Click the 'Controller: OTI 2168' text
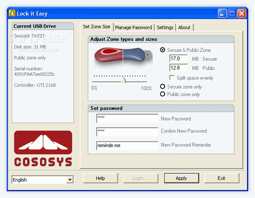 point(35,85)
